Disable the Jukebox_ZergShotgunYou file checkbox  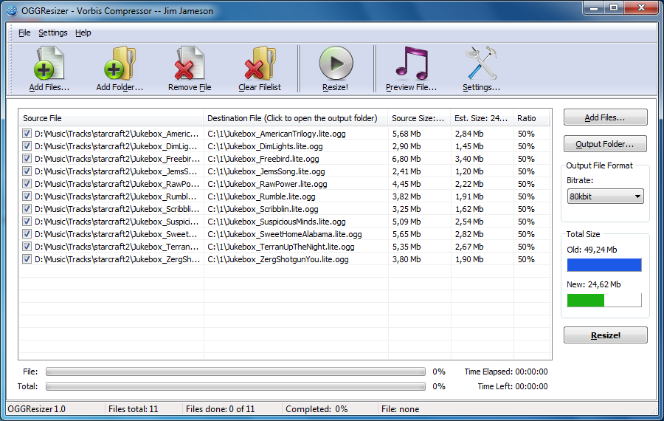click(x=27, y=259)
